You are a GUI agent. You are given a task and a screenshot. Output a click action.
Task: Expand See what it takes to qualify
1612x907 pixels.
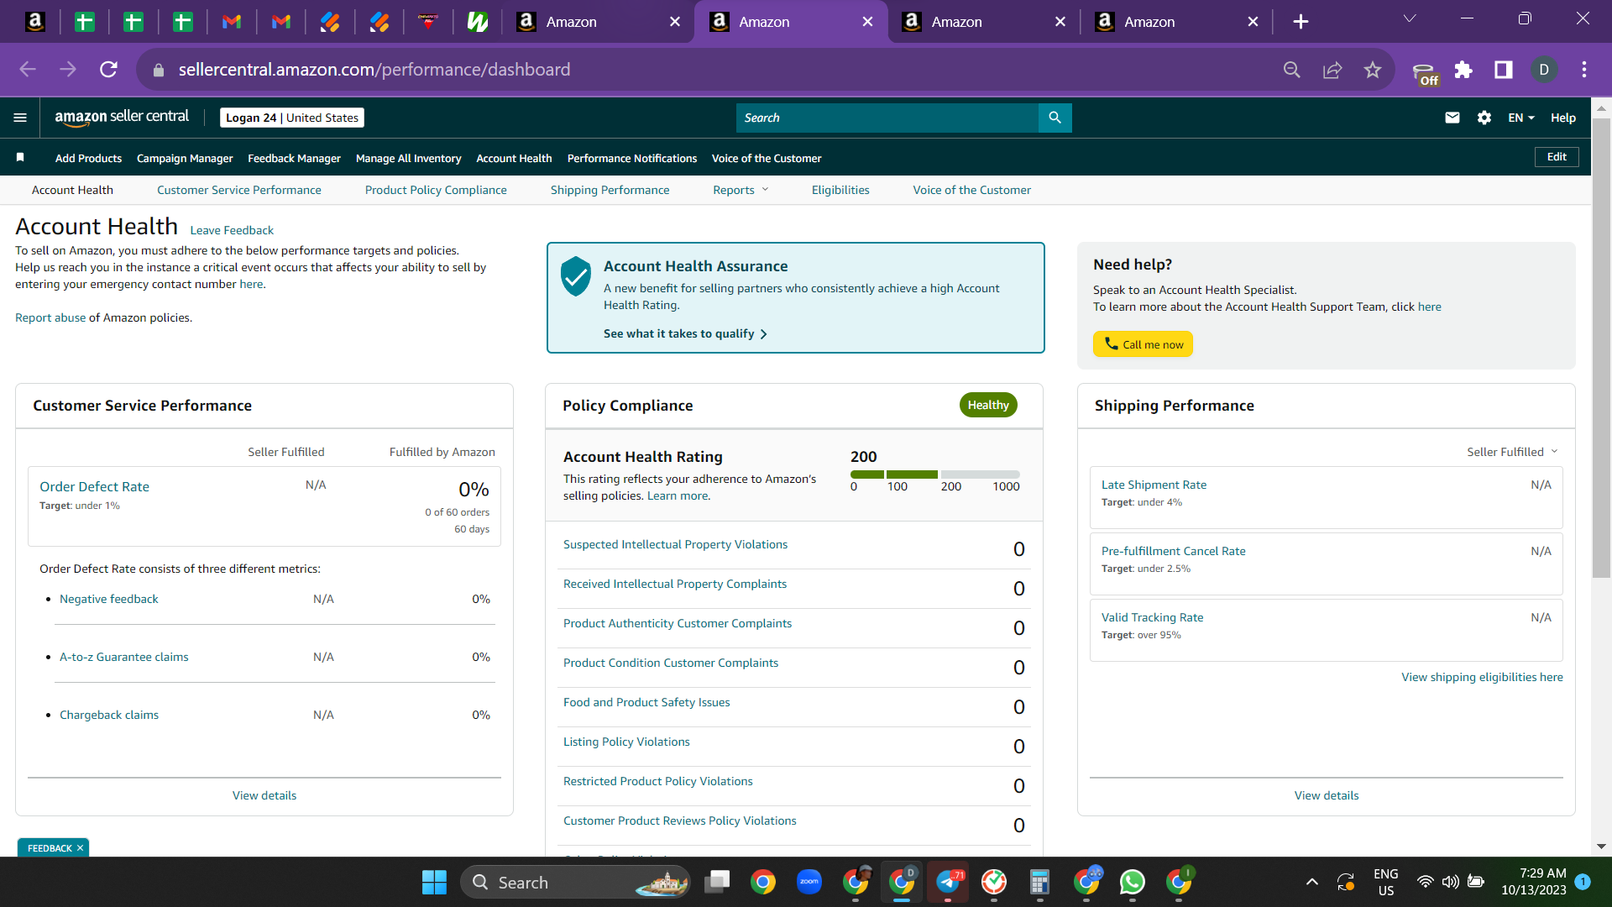pyautogui.click(x=685, y=333)
